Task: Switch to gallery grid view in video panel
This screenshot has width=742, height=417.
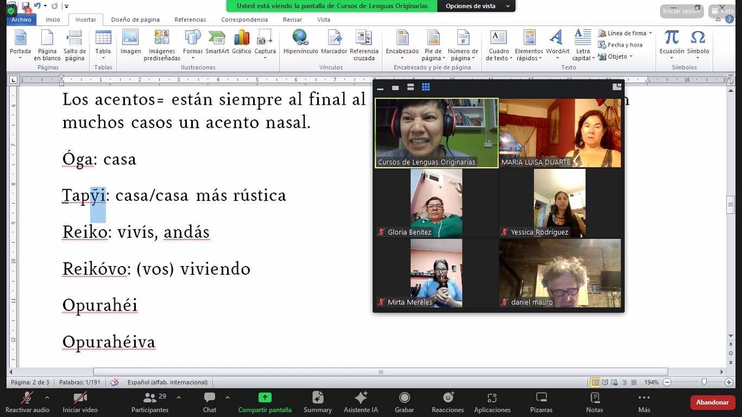Action: [426, 87]
